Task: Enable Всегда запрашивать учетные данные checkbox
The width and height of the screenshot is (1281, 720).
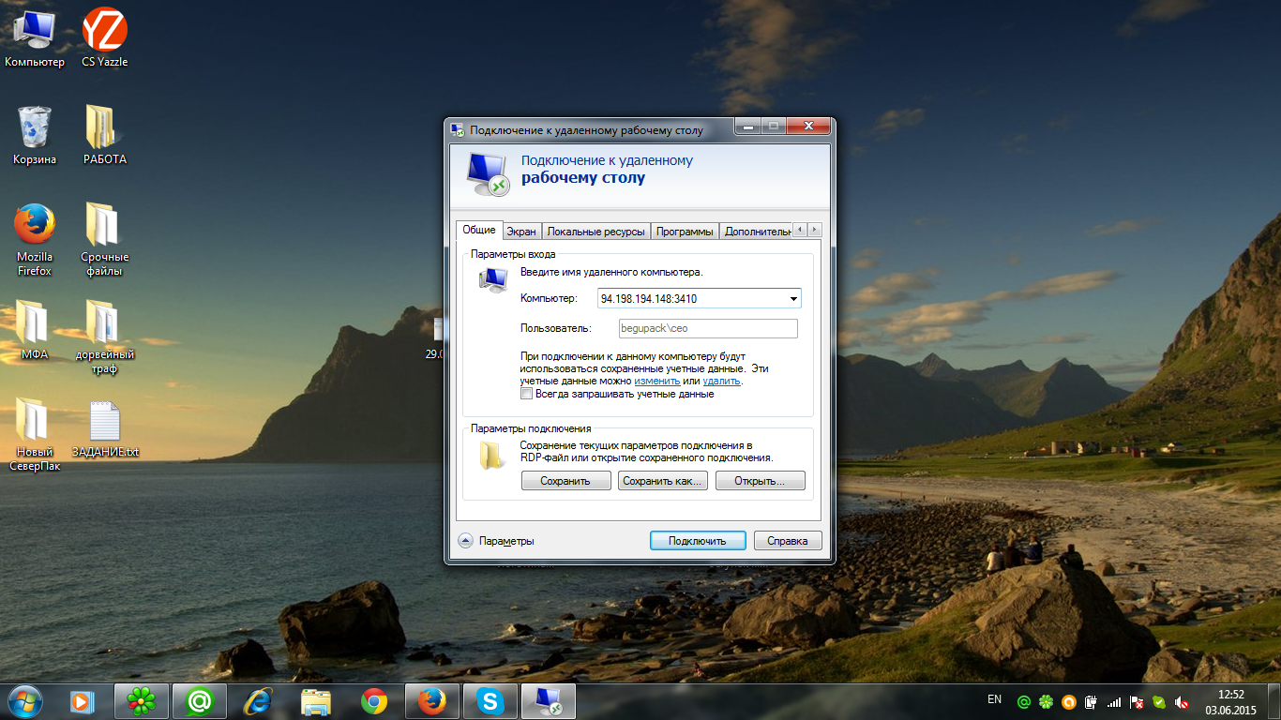Action: [527, 395]
